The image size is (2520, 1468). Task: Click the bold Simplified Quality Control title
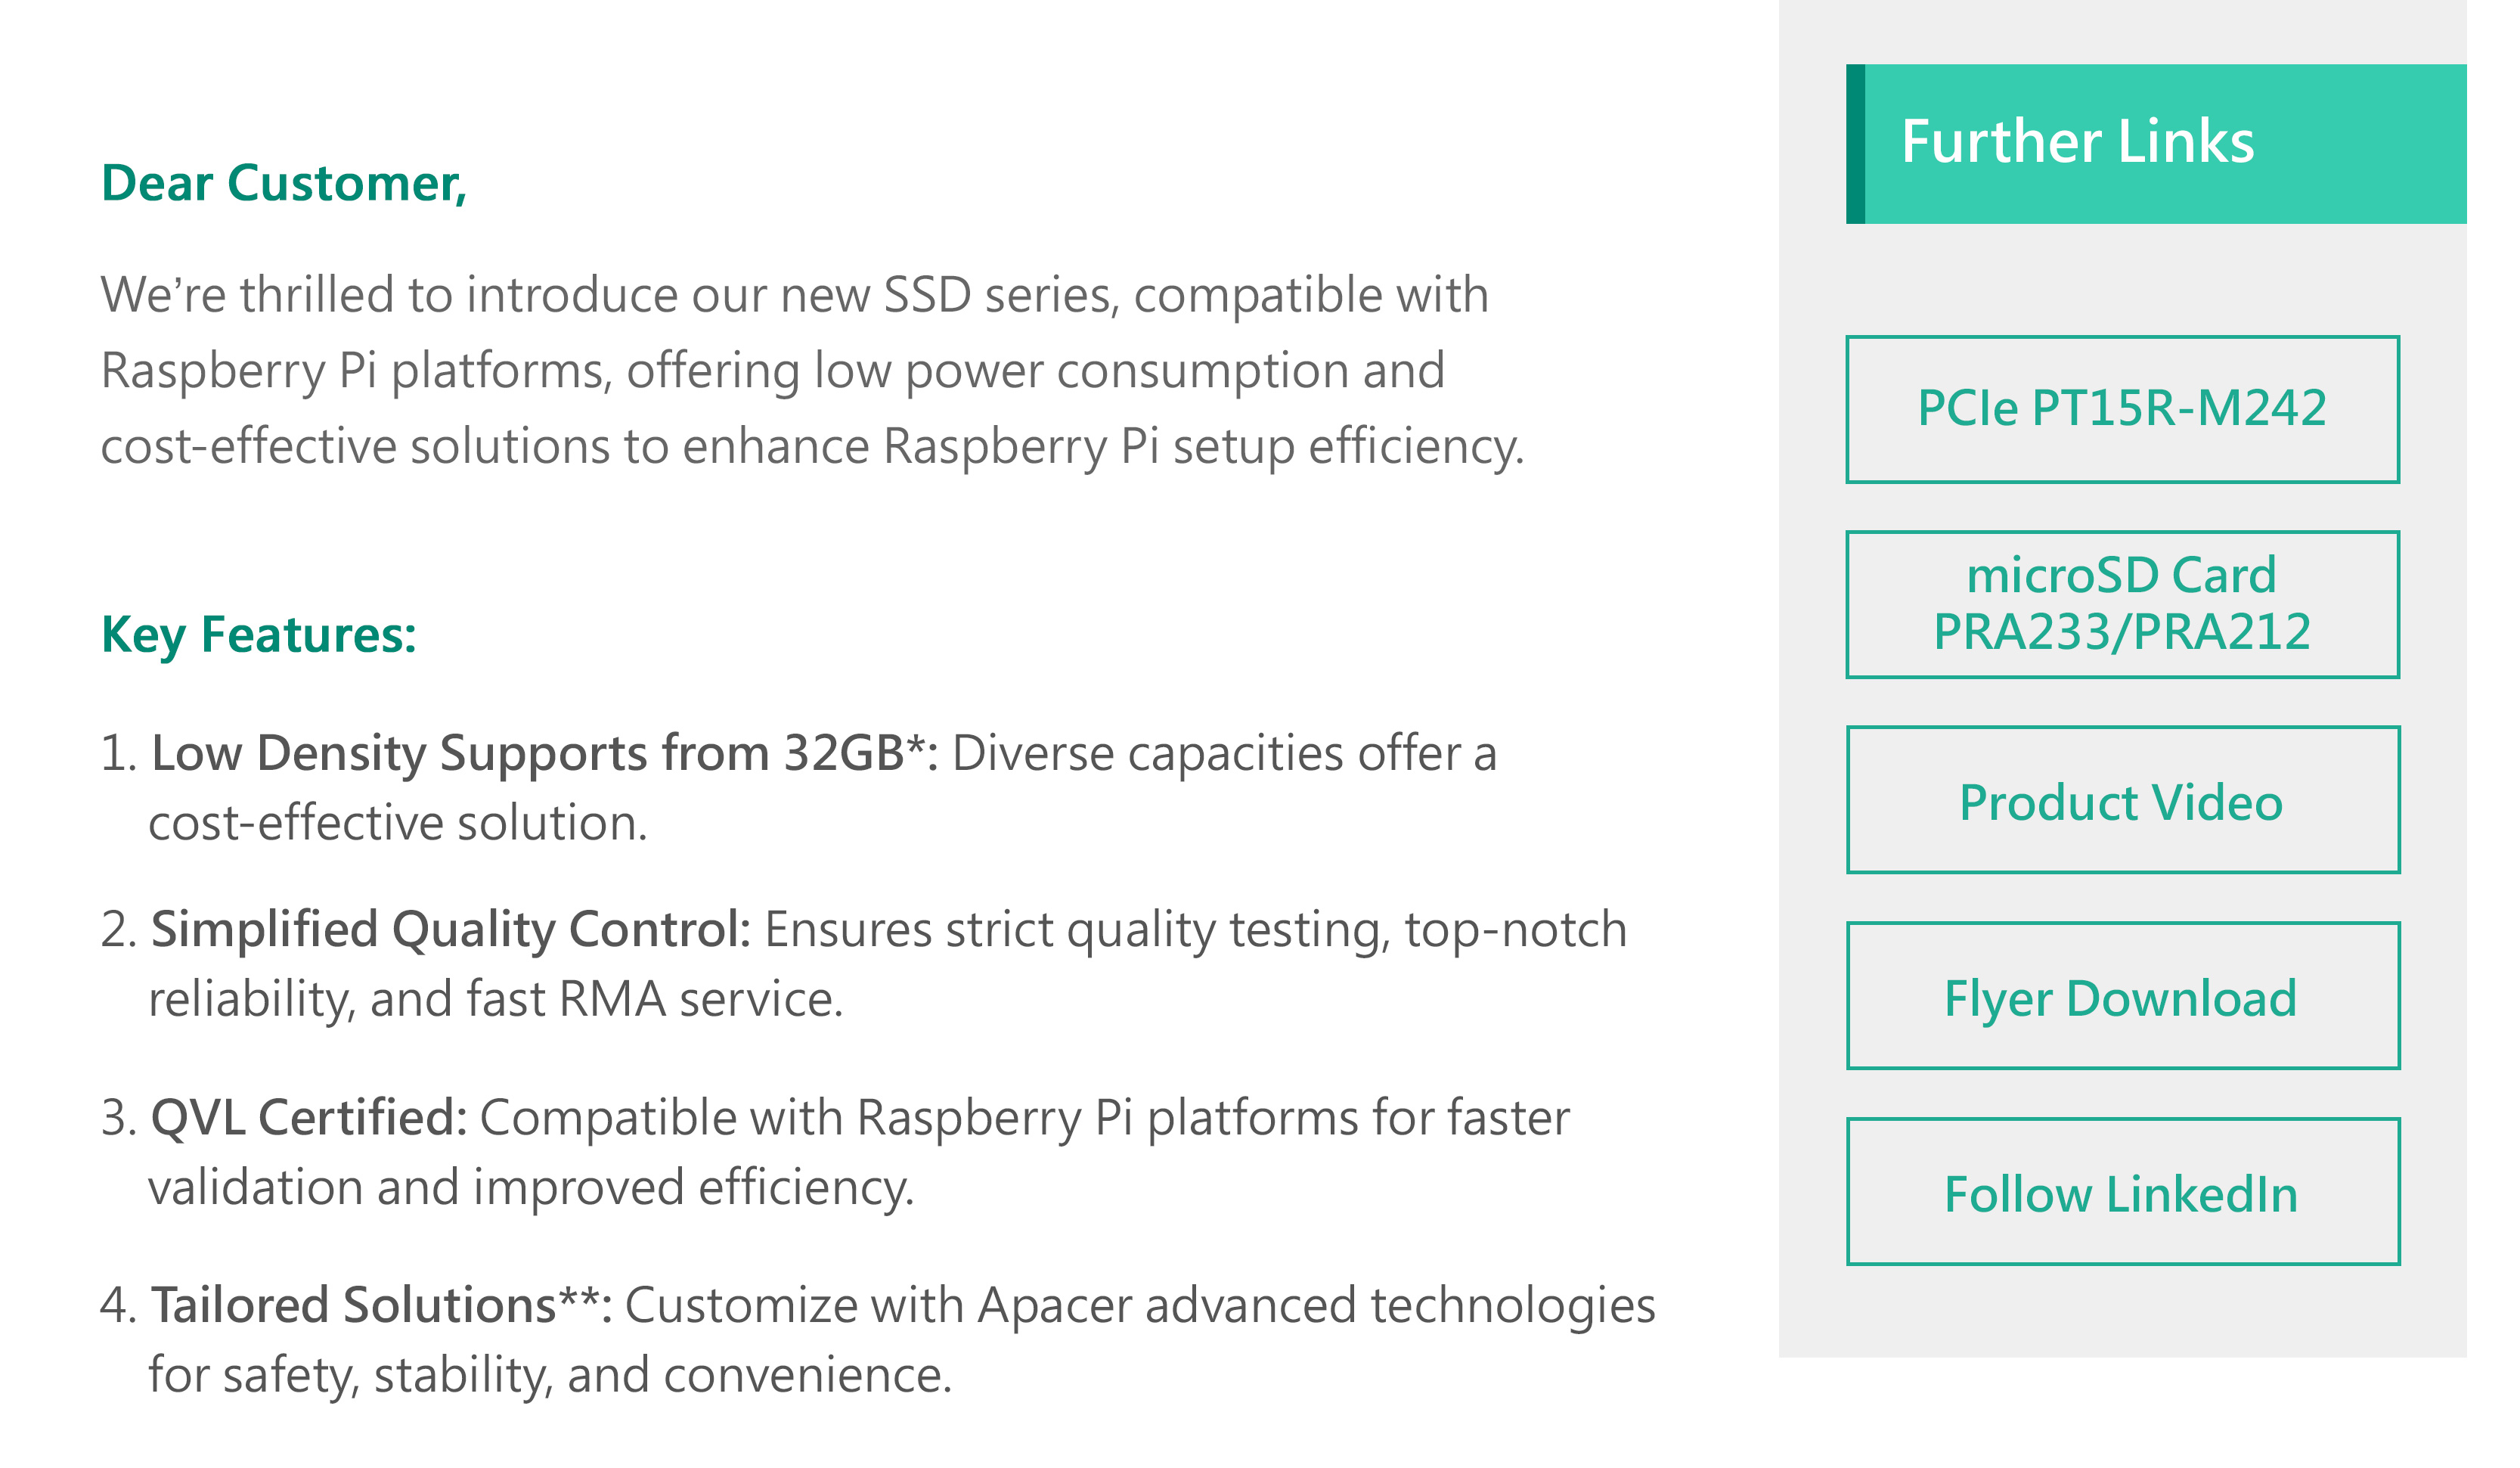(x=450, y=930)
